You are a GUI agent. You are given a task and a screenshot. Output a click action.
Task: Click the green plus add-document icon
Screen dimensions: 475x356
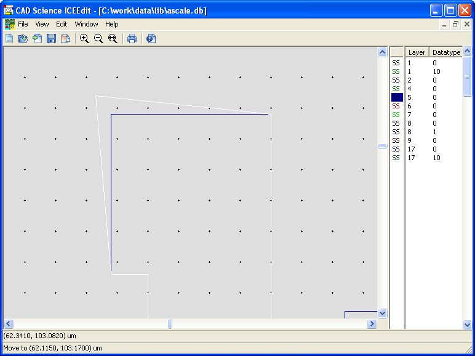point(38,39)
